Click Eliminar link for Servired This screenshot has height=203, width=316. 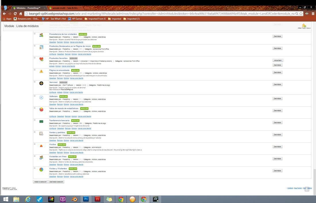(66, 92)
